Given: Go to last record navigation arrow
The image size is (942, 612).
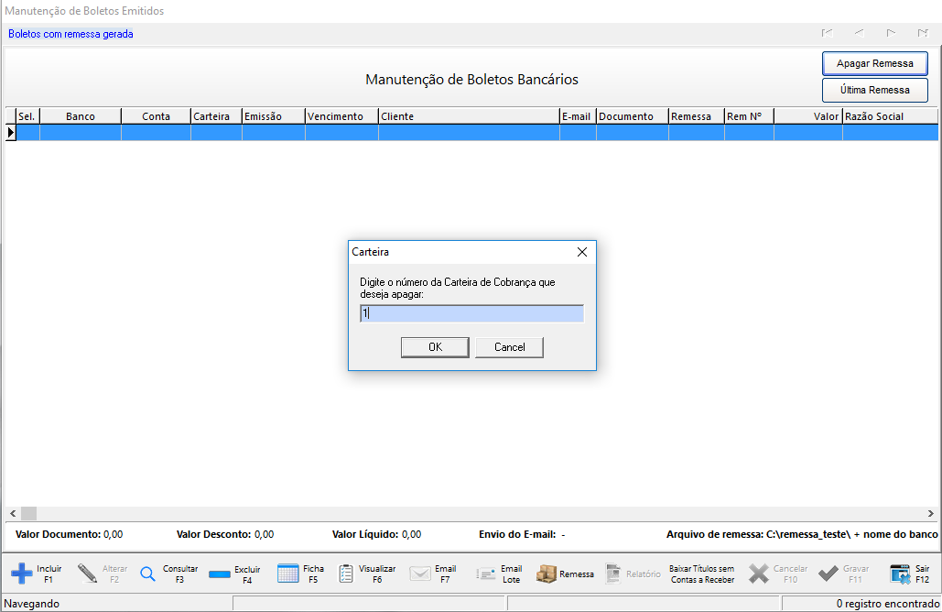Looking at the screenshot, I should click(923, 33).
